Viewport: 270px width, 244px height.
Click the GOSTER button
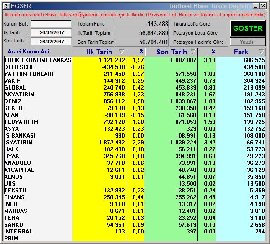(248, 28)
